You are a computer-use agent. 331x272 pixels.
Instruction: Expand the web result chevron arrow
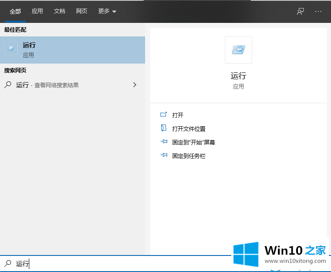135,85
